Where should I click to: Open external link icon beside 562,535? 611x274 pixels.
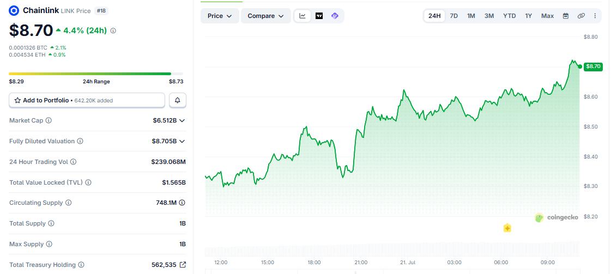coord(183,265)
